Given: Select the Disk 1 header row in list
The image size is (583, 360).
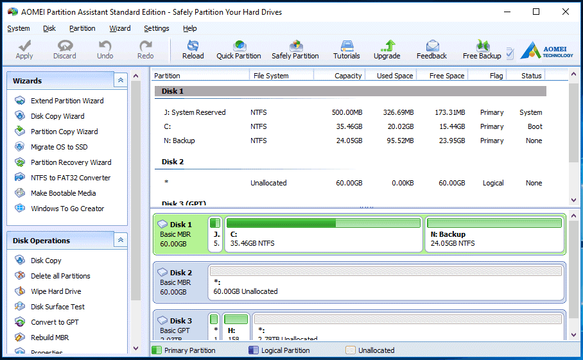Looking at the screenshot, I should click(351, 91).
